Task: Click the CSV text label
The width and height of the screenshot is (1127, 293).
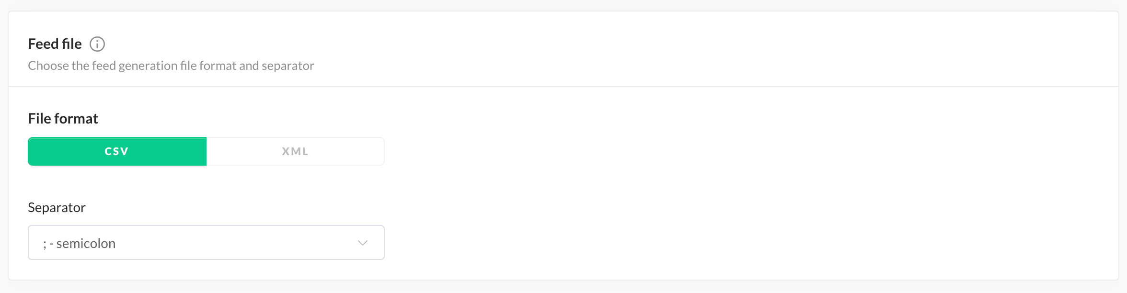Action: [x=117, y=151]
